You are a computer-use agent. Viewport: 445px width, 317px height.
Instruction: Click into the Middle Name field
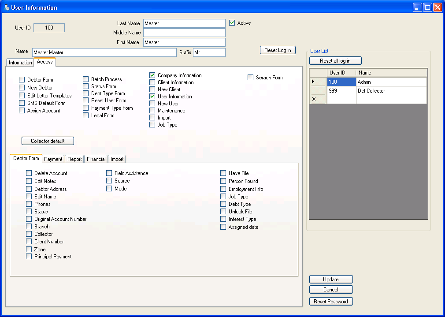click(184, 33)
